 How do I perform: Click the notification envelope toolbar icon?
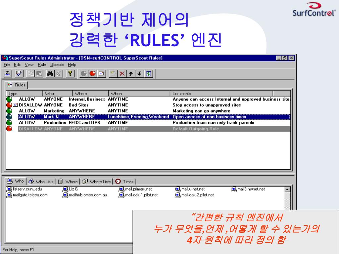[x=101, y=74]
